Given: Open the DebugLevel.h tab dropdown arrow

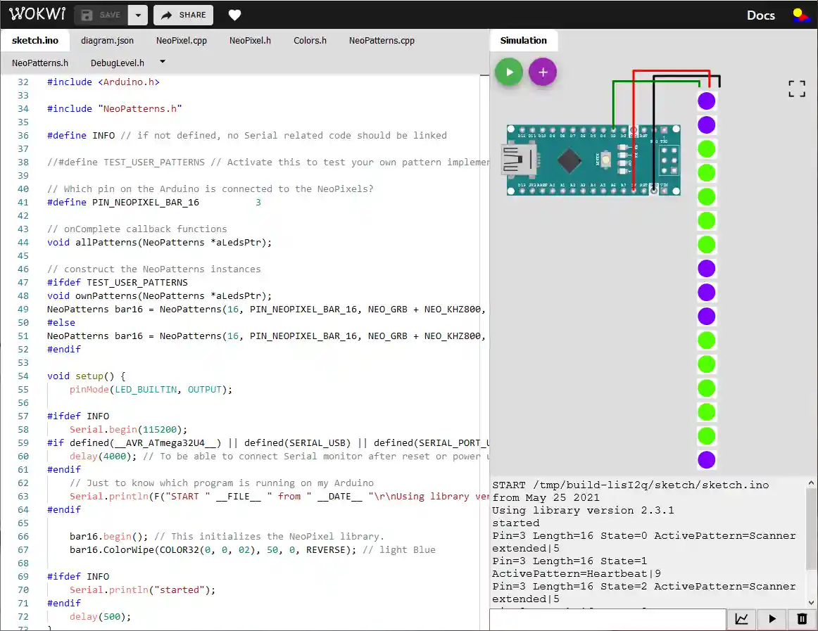Looking at the screenshot, I should (163, 63).
